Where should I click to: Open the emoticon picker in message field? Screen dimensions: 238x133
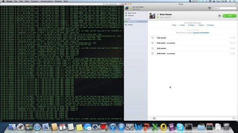point(234,118)
